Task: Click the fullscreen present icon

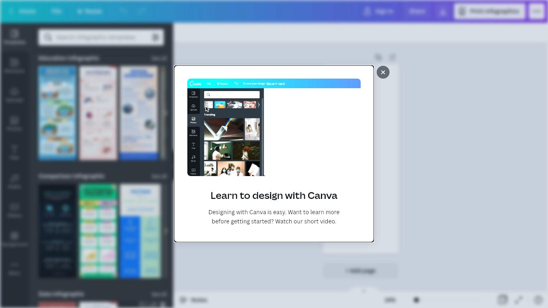Action: (x=519, y=300)
